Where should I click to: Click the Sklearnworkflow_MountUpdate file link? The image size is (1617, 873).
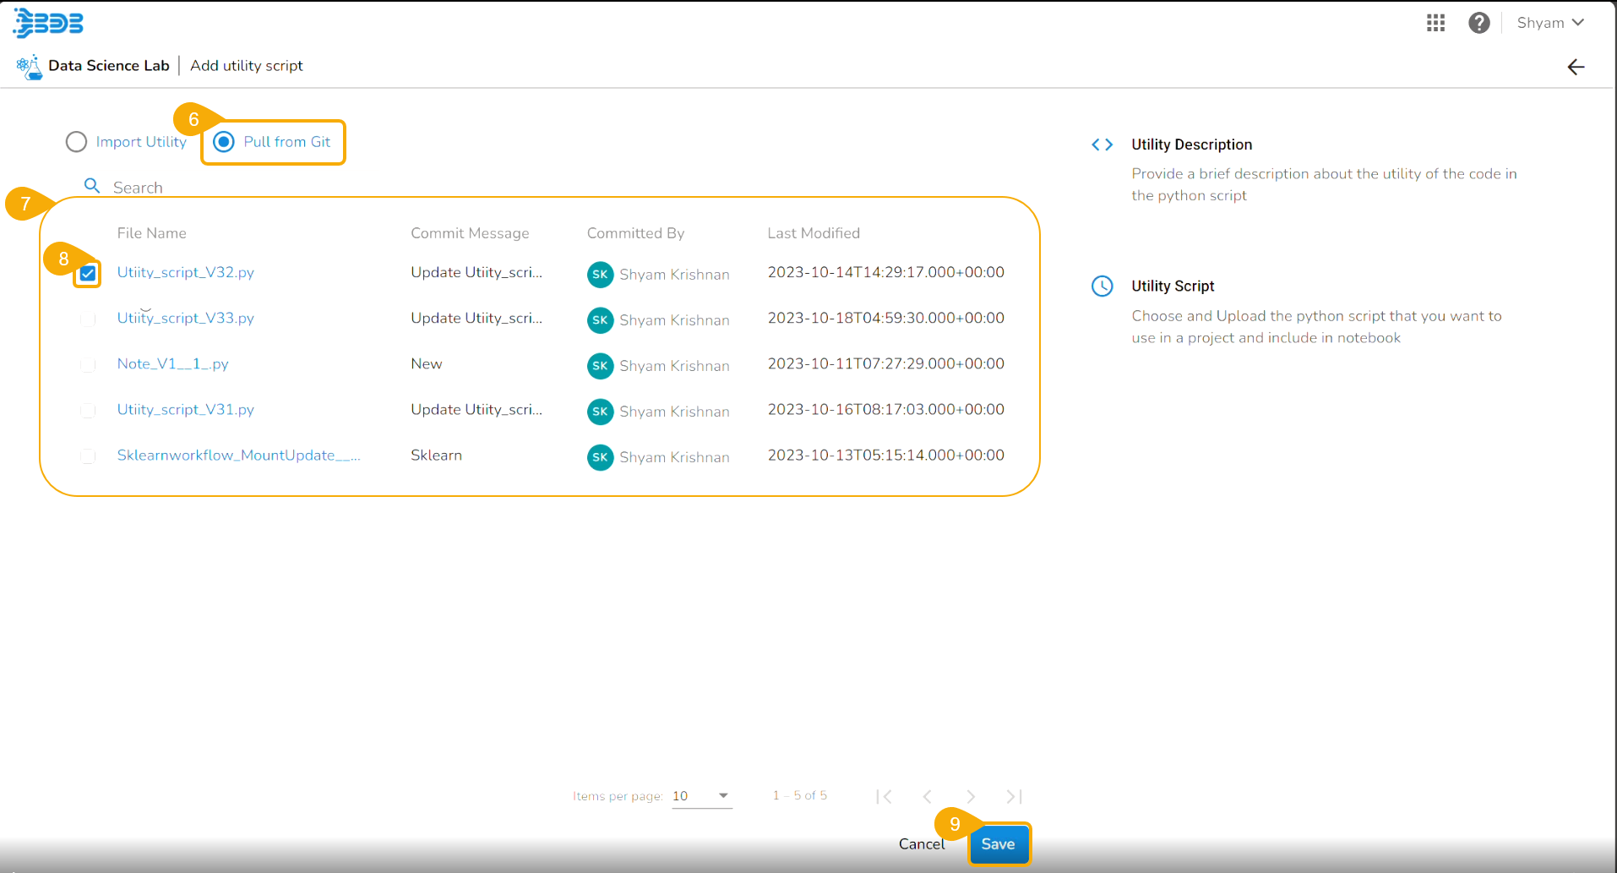point(238,456)
